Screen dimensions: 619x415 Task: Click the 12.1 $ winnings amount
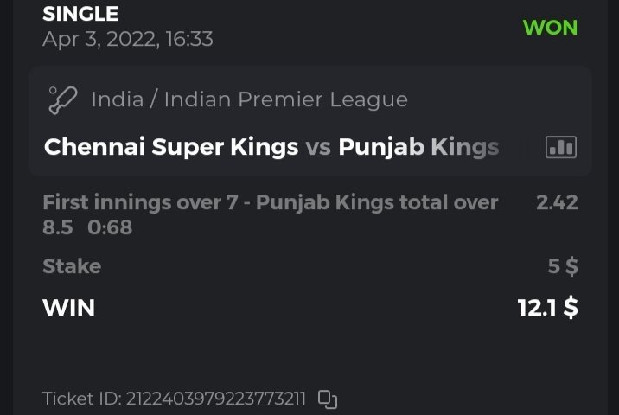tap(547, 307)
